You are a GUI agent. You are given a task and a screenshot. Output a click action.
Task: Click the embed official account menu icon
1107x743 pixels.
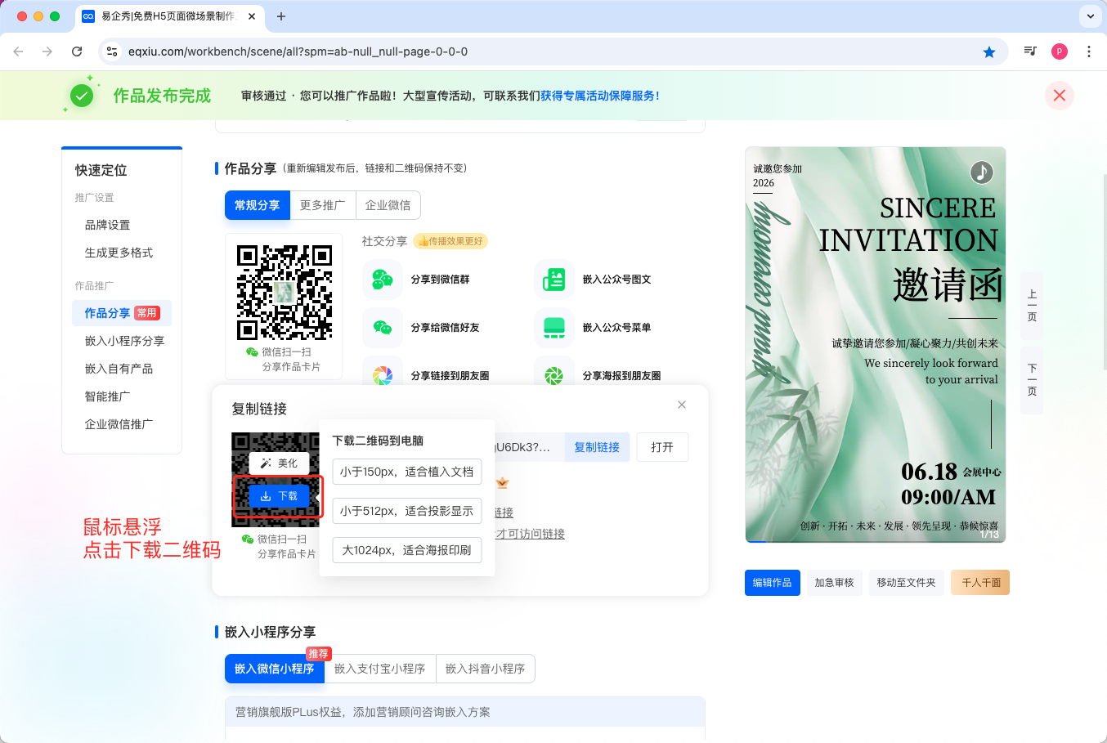click(554, 328)
